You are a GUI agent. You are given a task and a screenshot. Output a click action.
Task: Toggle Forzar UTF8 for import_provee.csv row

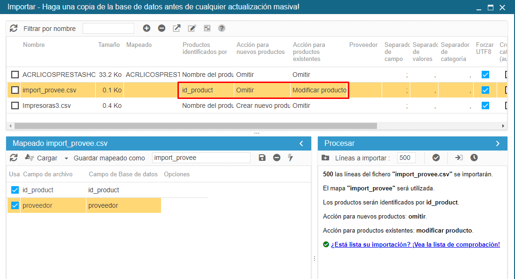tap(485, 90)
